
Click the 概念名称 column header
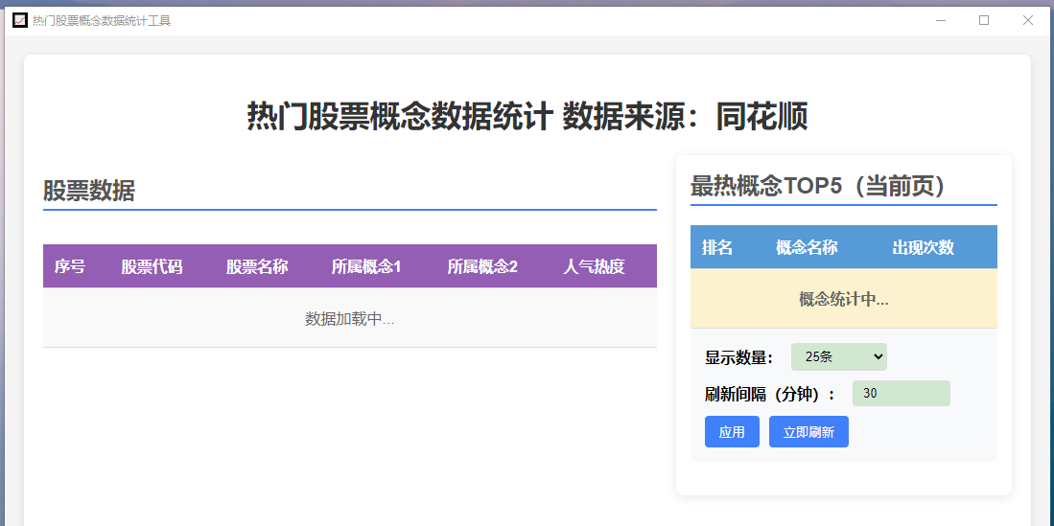(x=807, y=247)
